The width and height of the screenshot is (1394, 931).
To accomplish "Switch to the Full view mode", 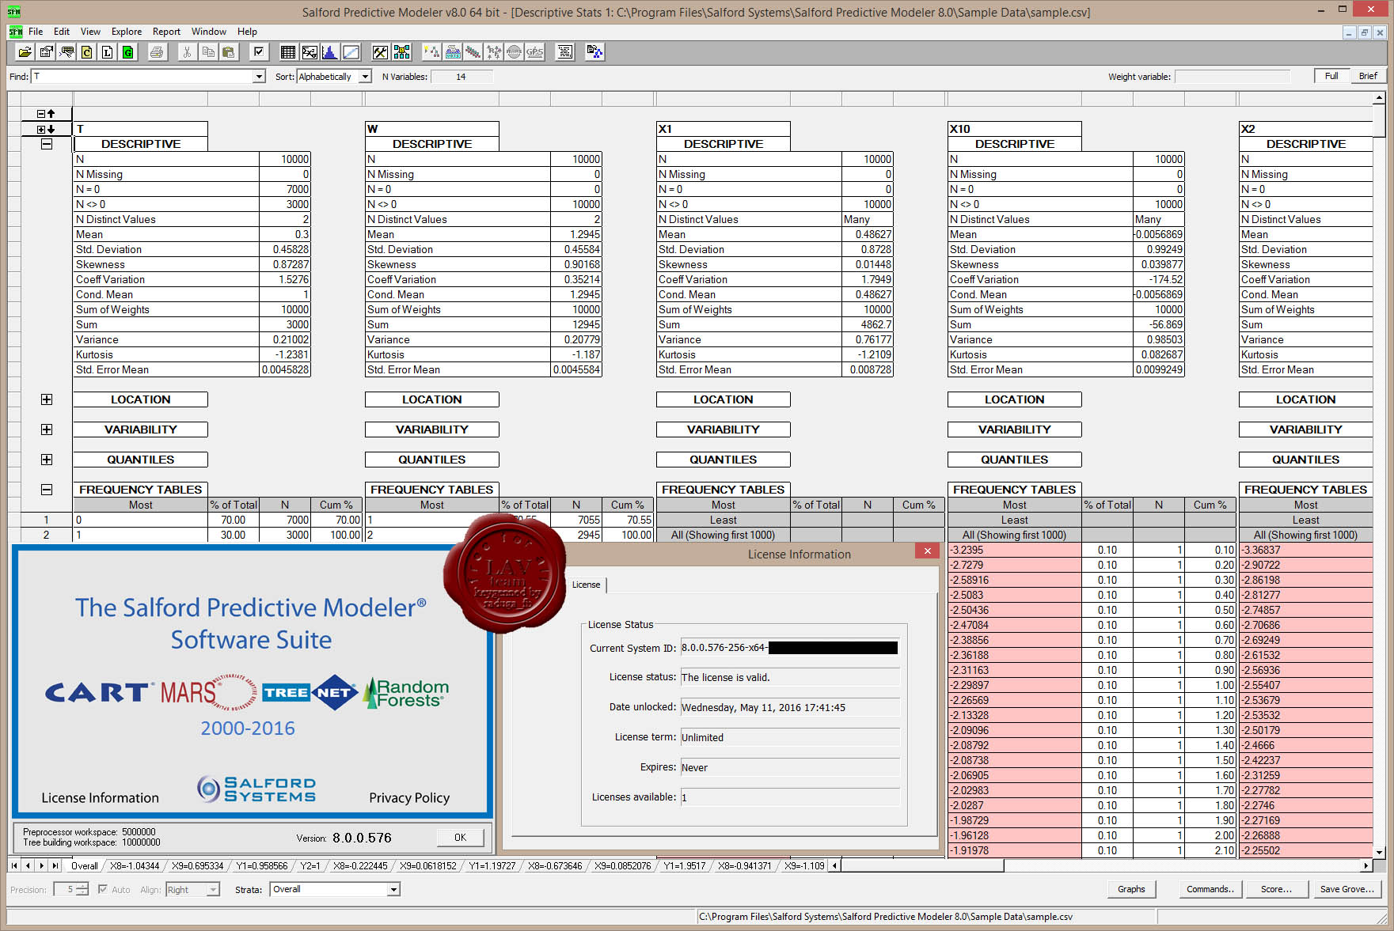I will 1331,76.
